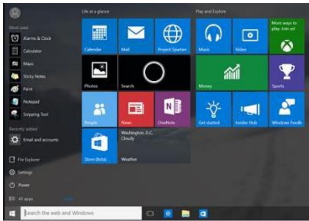309x221 pixels.
Task: Open the Sports trophy tile
Action: pyautogui.click(x=287, y=73)
